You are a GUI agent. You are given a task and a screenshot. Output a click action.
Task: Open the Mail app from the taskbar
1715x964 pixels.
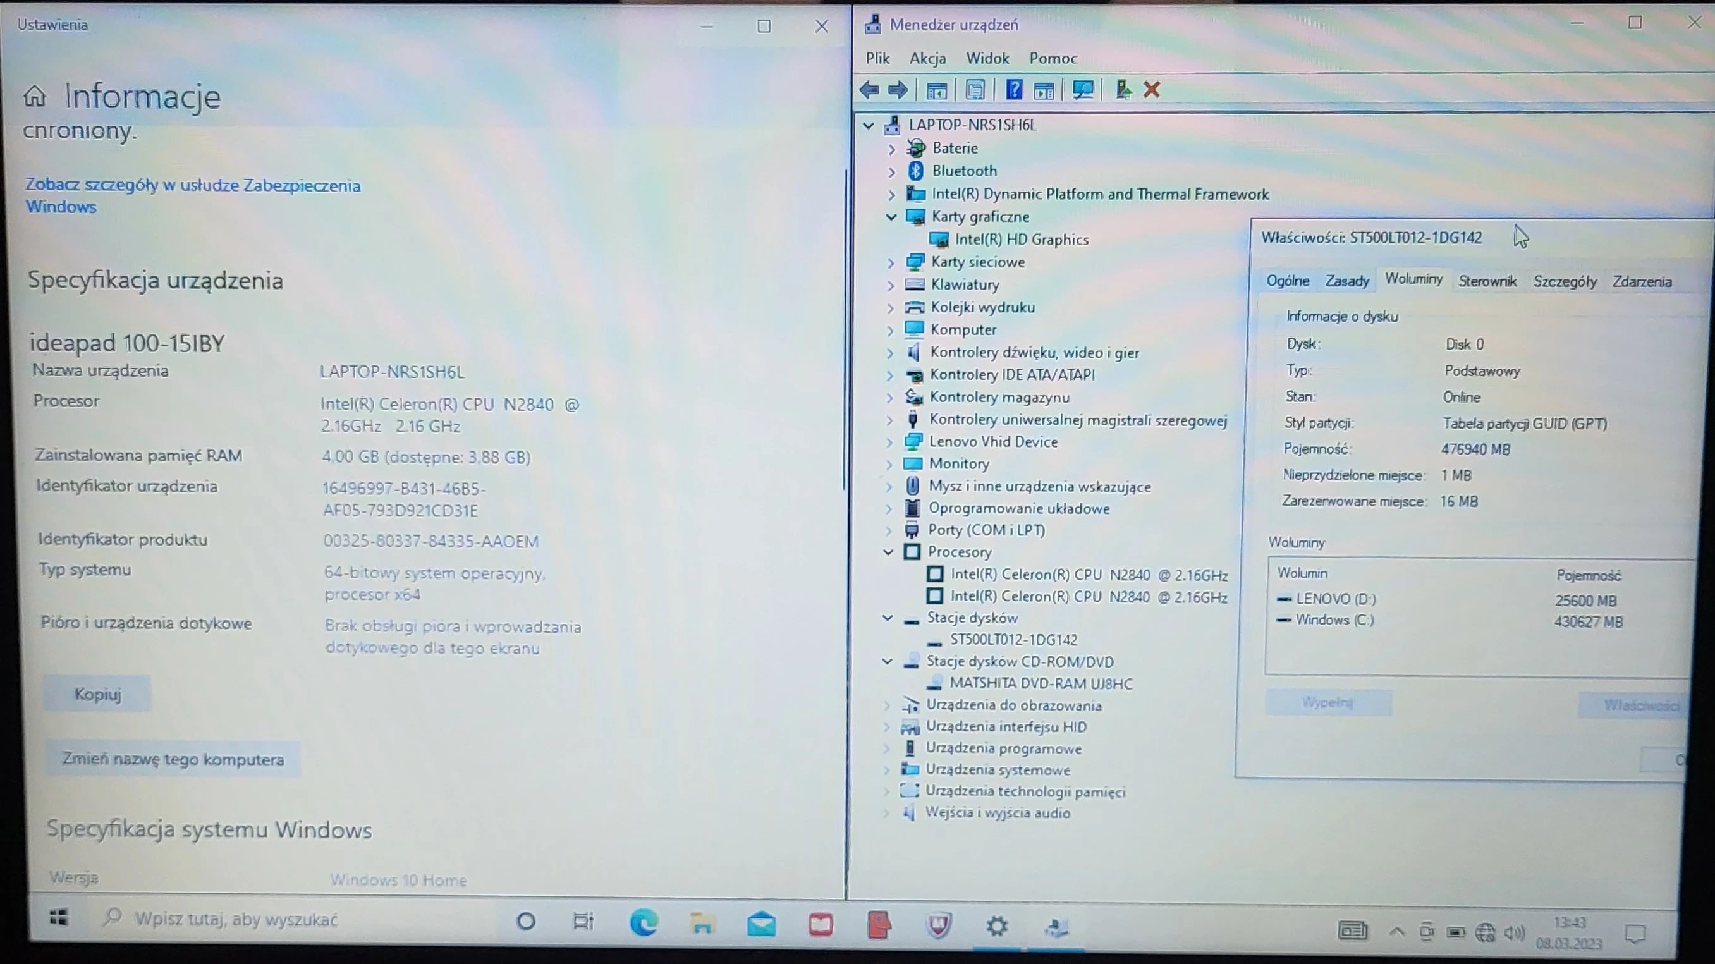[x=761, y=924]
